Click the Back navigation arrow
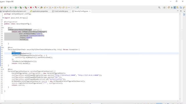The height and width of the screenshot is (104, 186). click(67, 8)
